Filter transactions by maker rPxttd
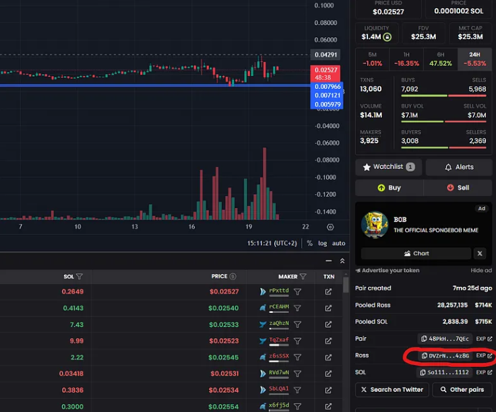The width and height of the screenshot is (496, 412). coord(297,291)
